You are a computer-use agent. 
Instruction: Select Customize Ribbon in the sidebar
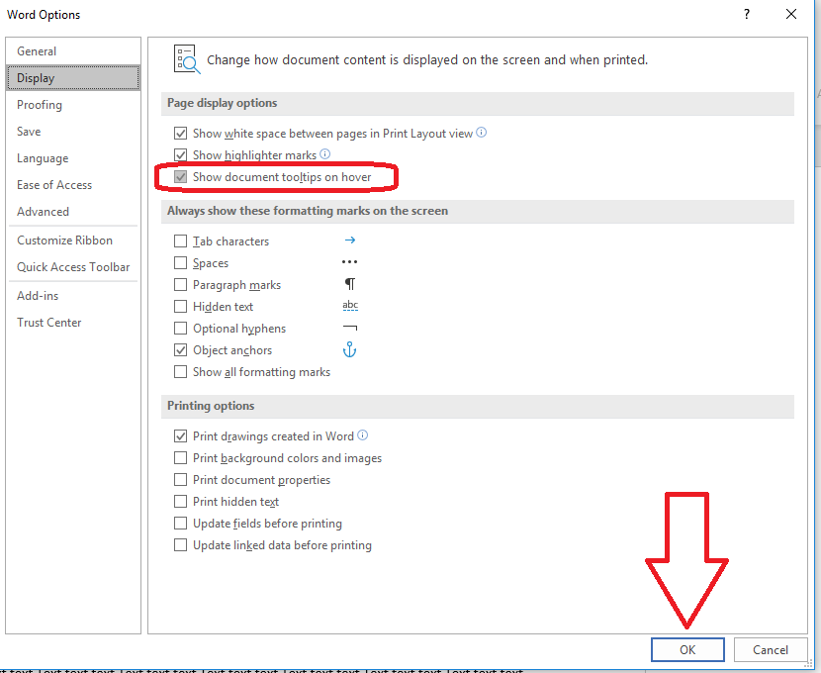(x=64, y=240)
